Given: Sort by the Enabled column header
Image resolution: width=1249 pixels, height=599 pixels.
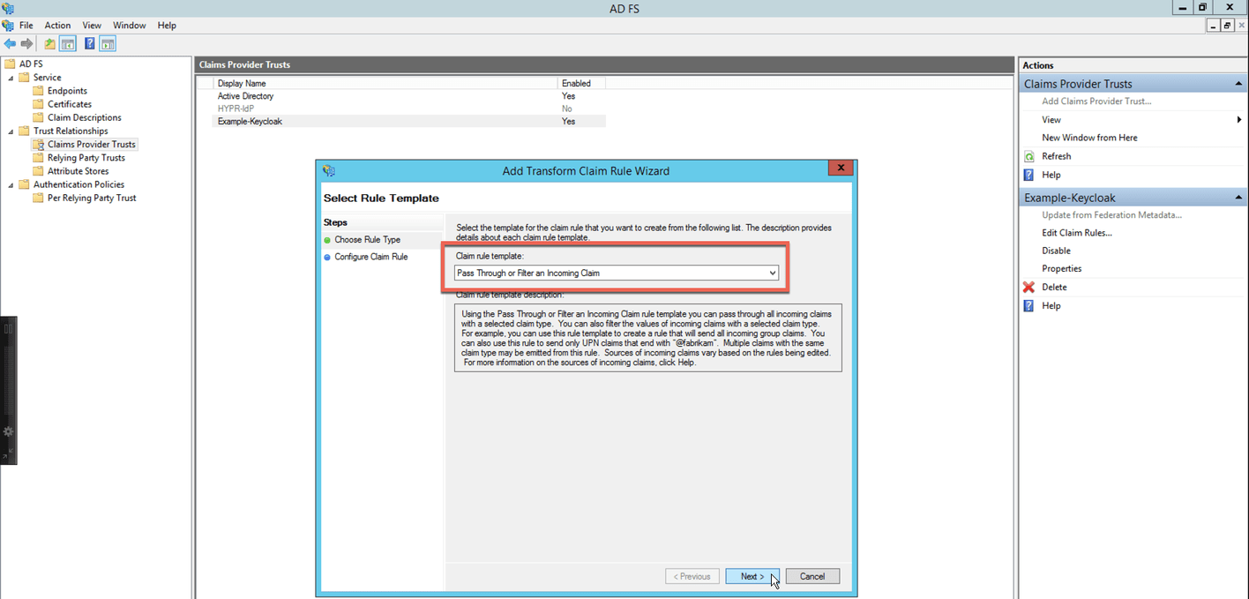Looking at the screenshot, I should click(x=581, y=83).
